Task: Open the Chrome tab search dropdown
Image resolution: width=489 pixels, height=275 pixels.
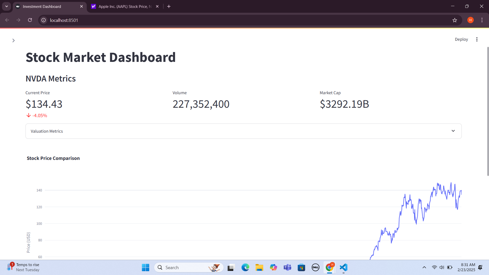Action: tap(7, 6)
